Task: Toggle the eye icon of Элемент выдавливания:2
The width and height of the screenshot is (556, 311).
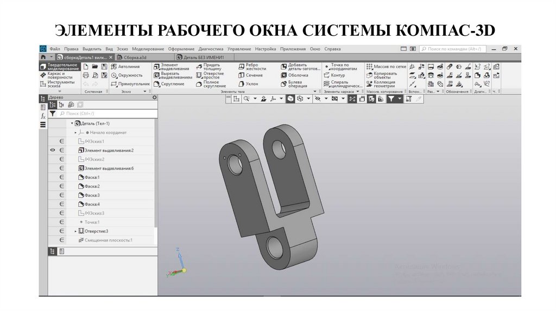Action: pyautogui.click(x=53, y=151)
